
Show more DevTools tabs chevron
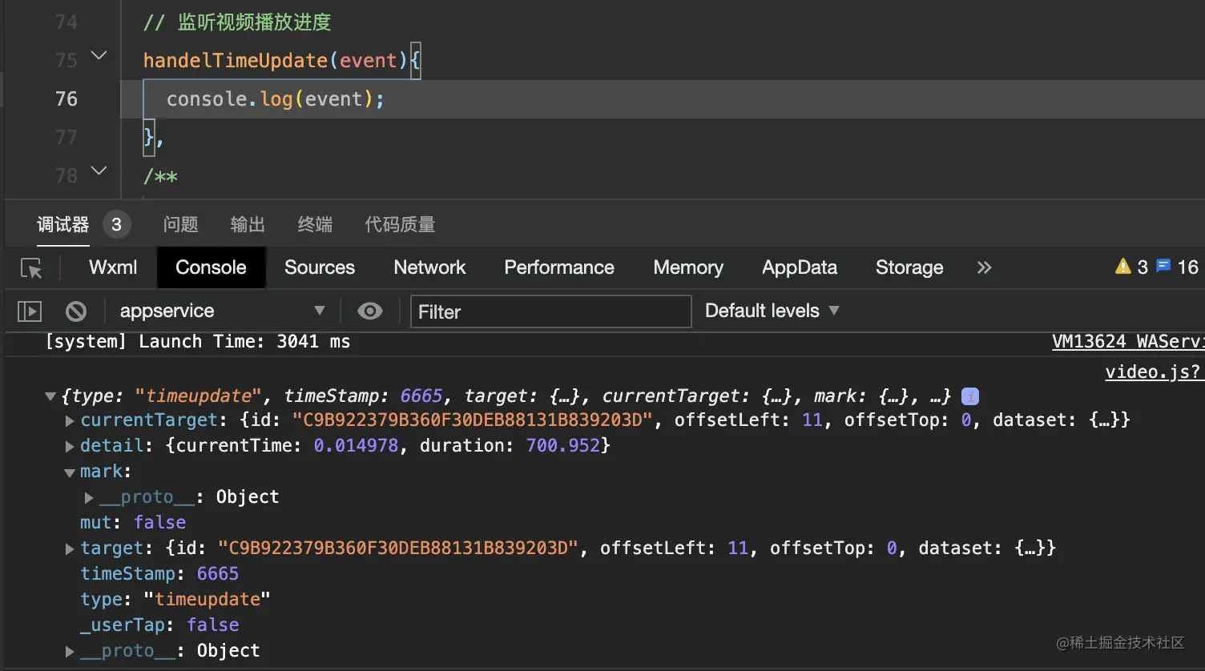pyautogui.click(x=984, y=267)
